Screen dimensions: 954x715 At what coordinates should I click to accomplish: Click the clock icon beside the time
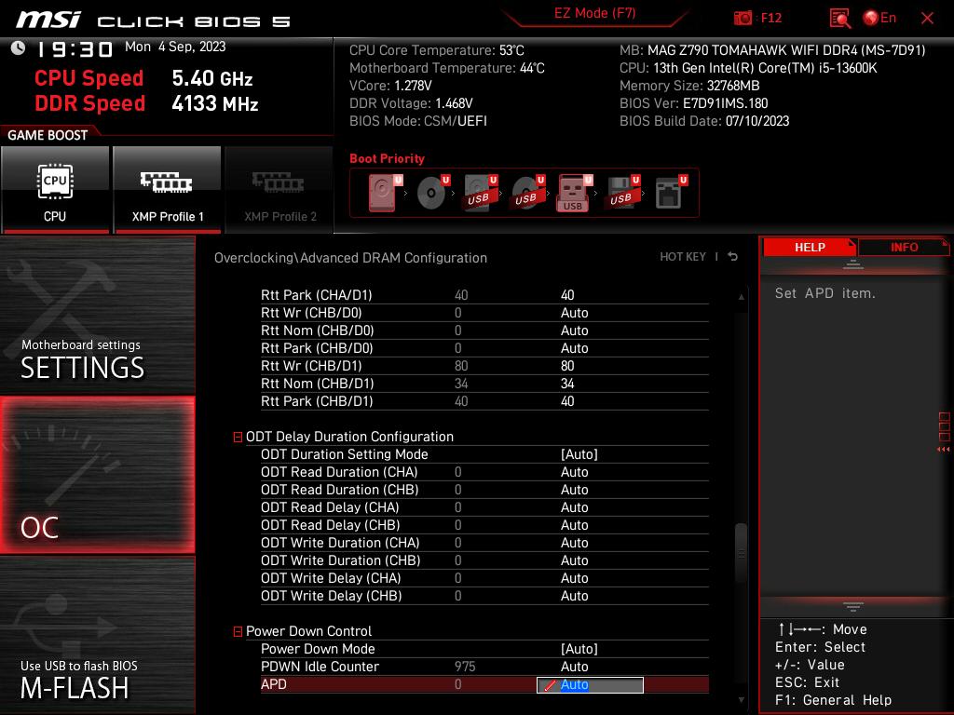pyautogui.click(x=19, y=47)
